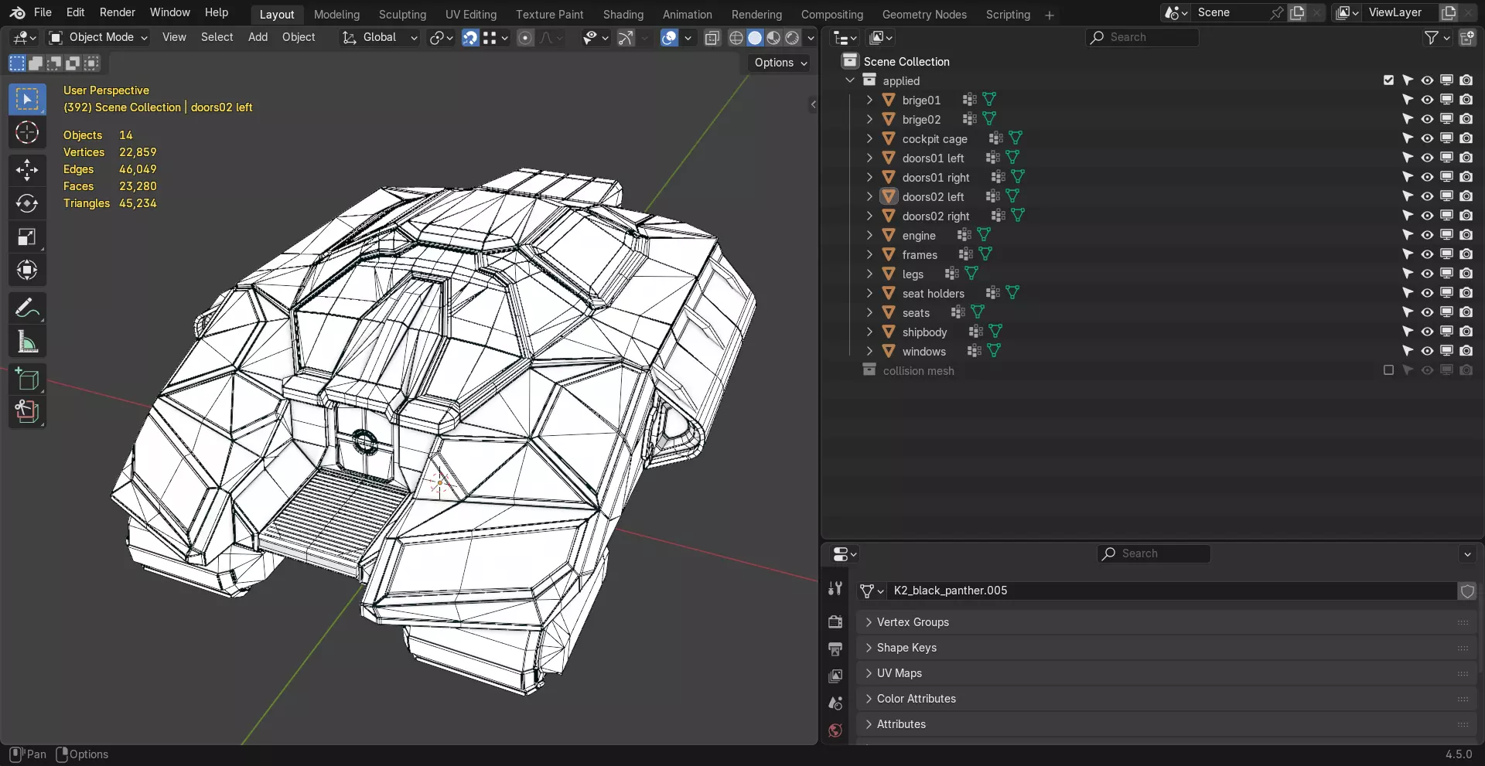1485x766 pixels.
Task: Open the Render properties tab
Action: [835, 621]
